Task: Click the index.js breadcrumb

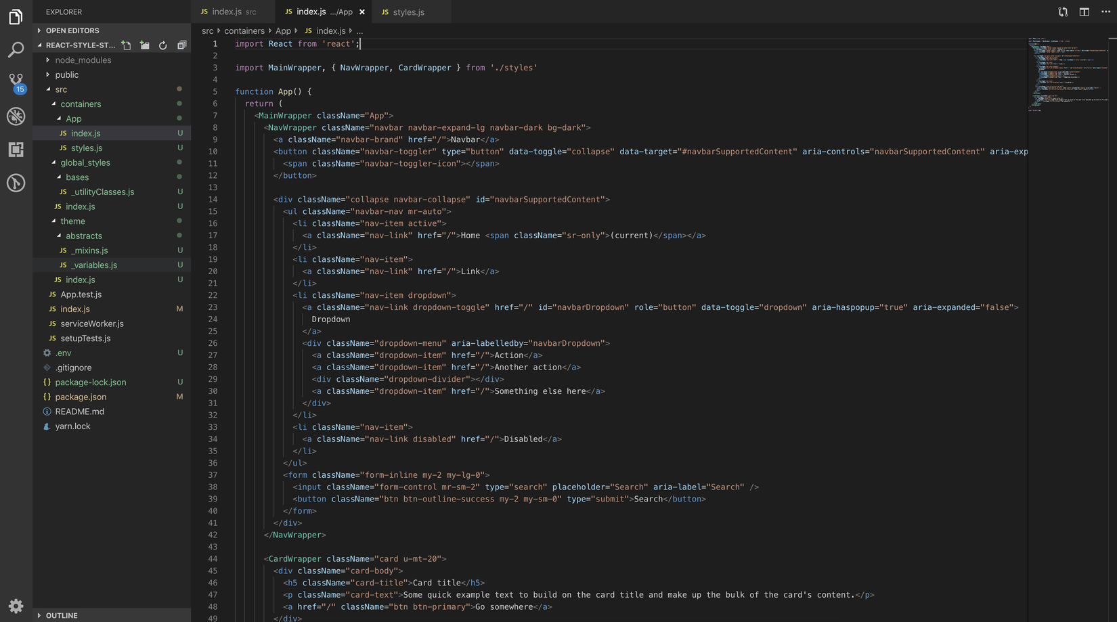Action: click(330, 31)
